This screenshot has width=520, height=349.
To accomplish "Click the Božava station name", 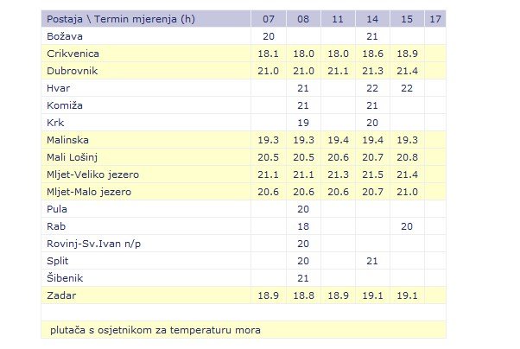I will click(65, 36).
